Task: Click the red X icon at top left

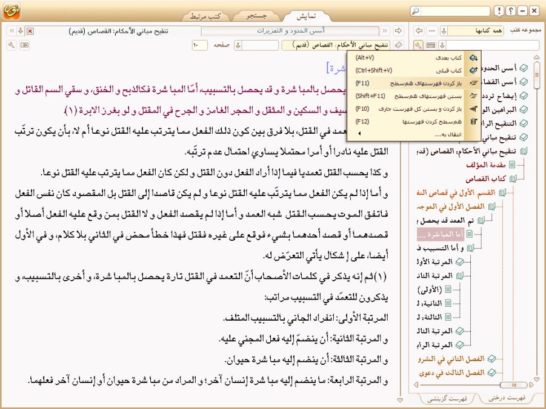Action: (30, 31)
